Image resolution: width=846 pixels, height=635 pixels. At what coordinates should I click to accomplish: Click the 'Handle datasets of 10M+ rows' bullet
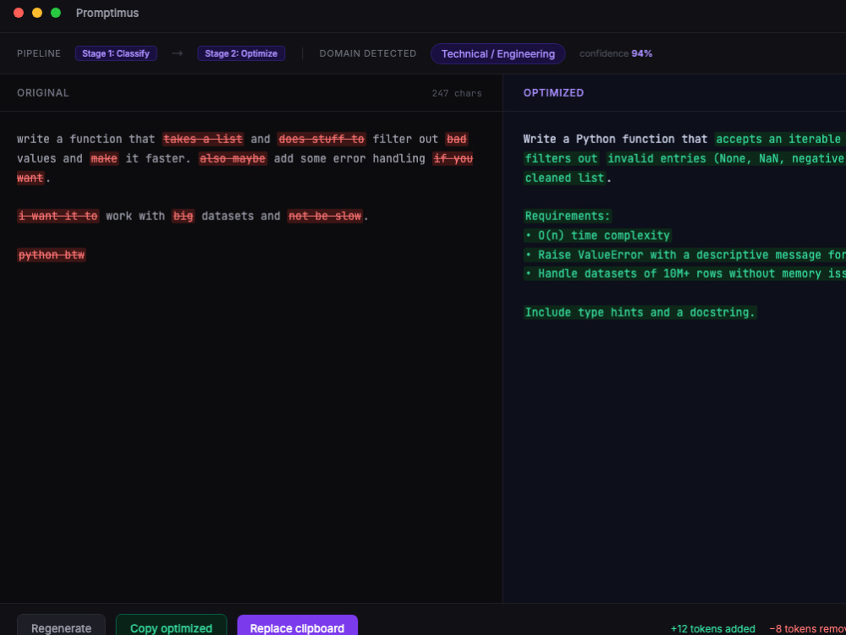[684, 273]
